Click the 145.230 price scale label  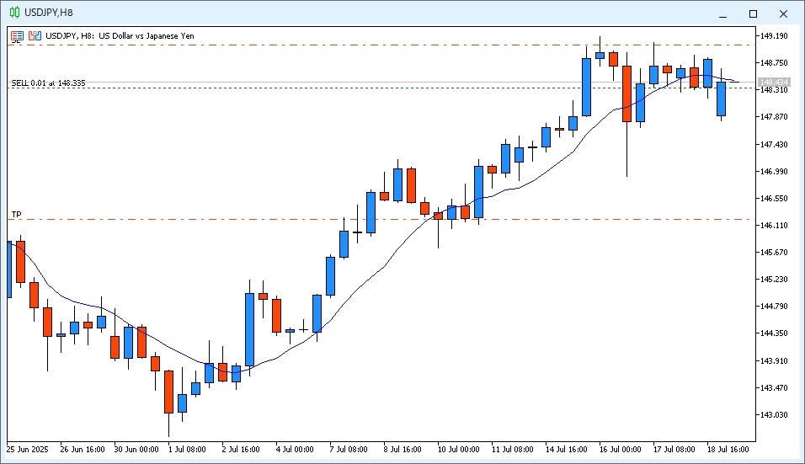(x=774, y=280)
